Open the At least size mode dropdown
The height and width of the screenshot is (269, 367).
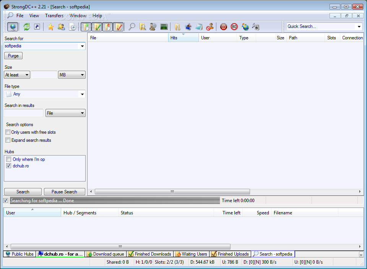tap(17, 75)
